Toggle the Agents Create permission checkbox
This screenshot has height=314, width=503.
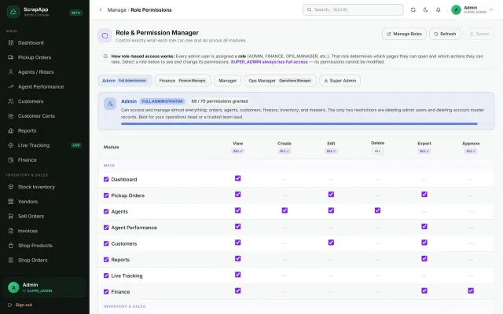click(285, 210)
